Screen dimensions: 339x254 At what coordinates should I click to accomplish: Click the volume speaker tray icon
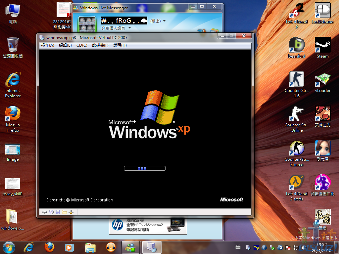pos(304,247)
